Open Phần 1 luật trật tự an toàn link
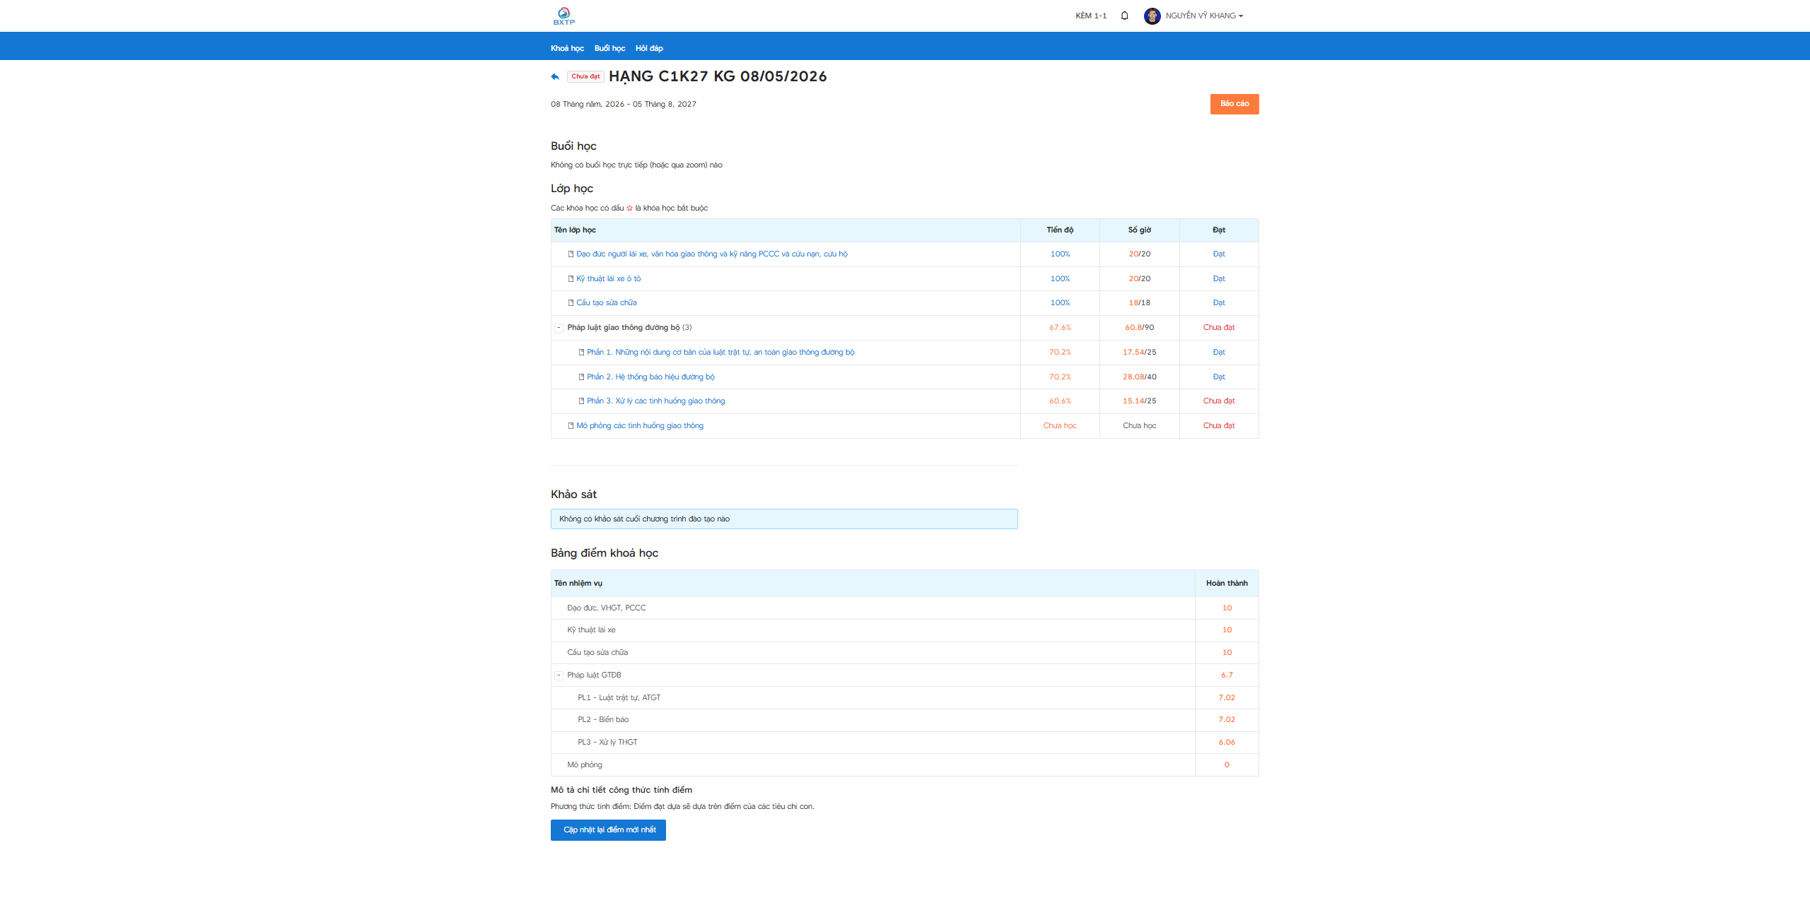 [720, 352]
